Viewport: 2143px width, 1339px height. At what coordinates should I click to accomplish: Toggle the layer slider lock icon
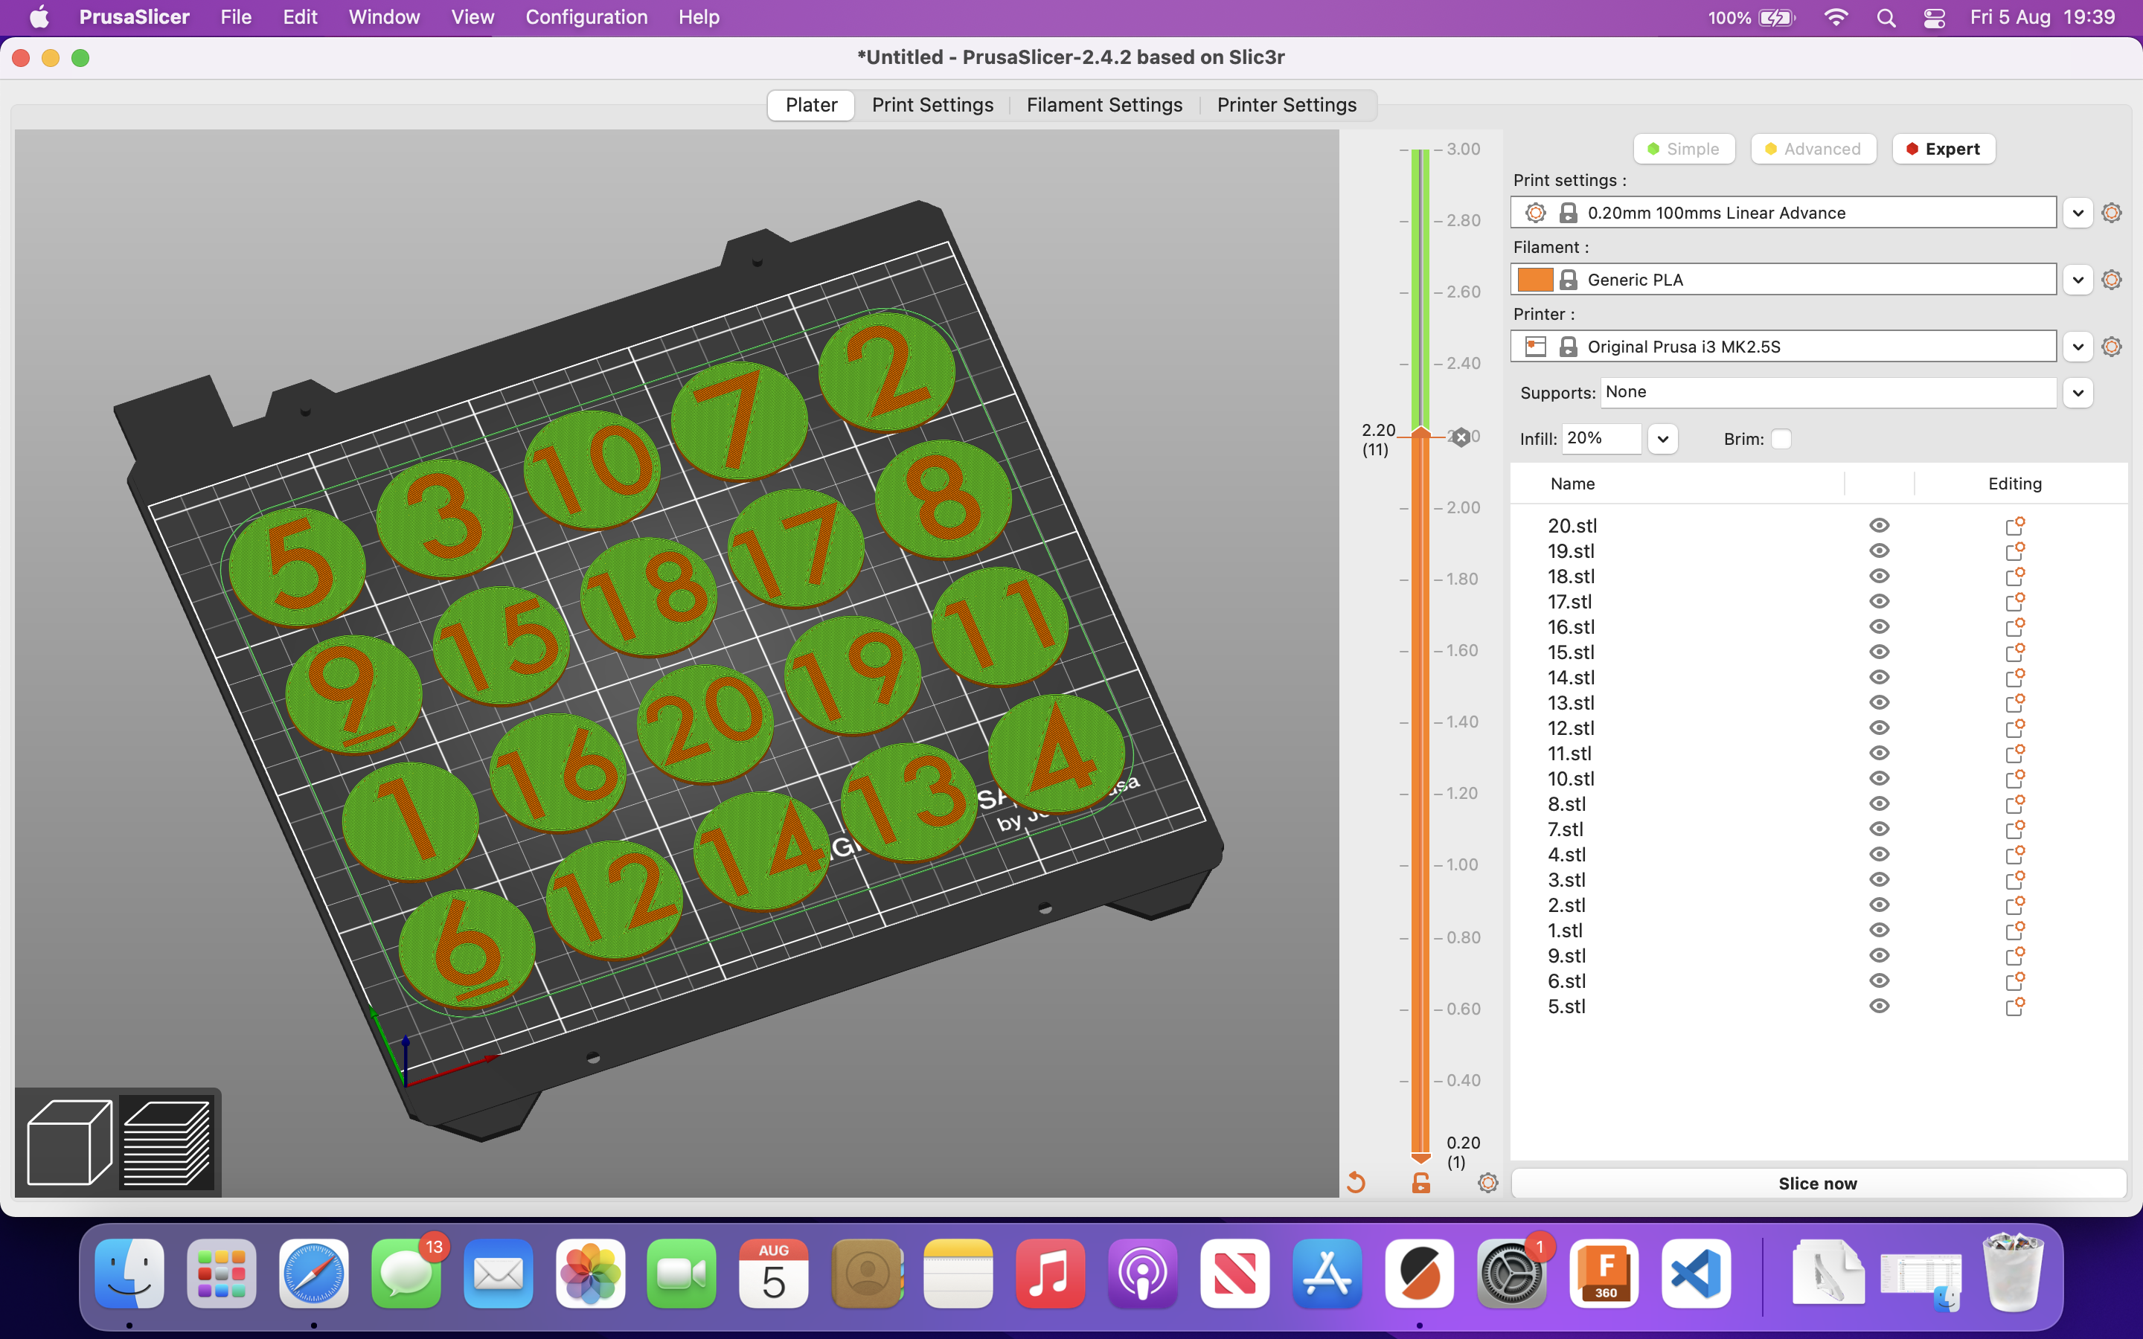(x=1420, y=1182)
